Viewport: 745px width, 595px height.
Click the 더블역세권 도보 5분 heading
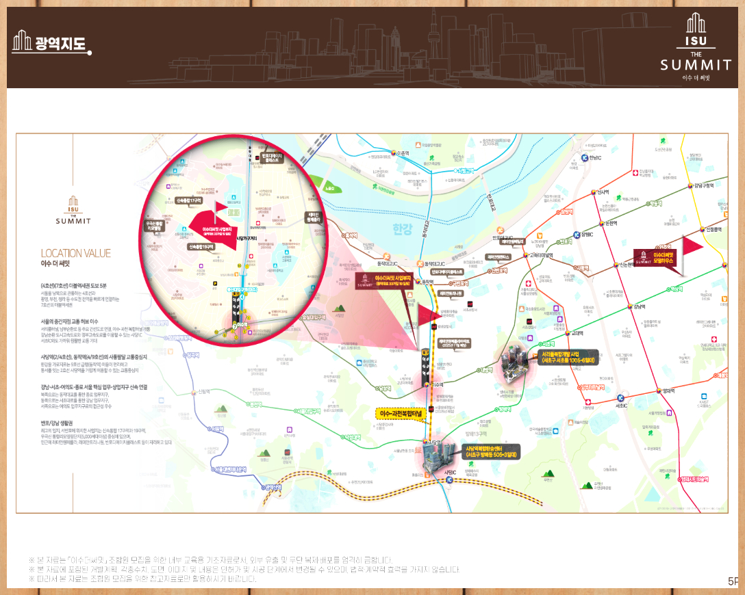click(74, 286)
